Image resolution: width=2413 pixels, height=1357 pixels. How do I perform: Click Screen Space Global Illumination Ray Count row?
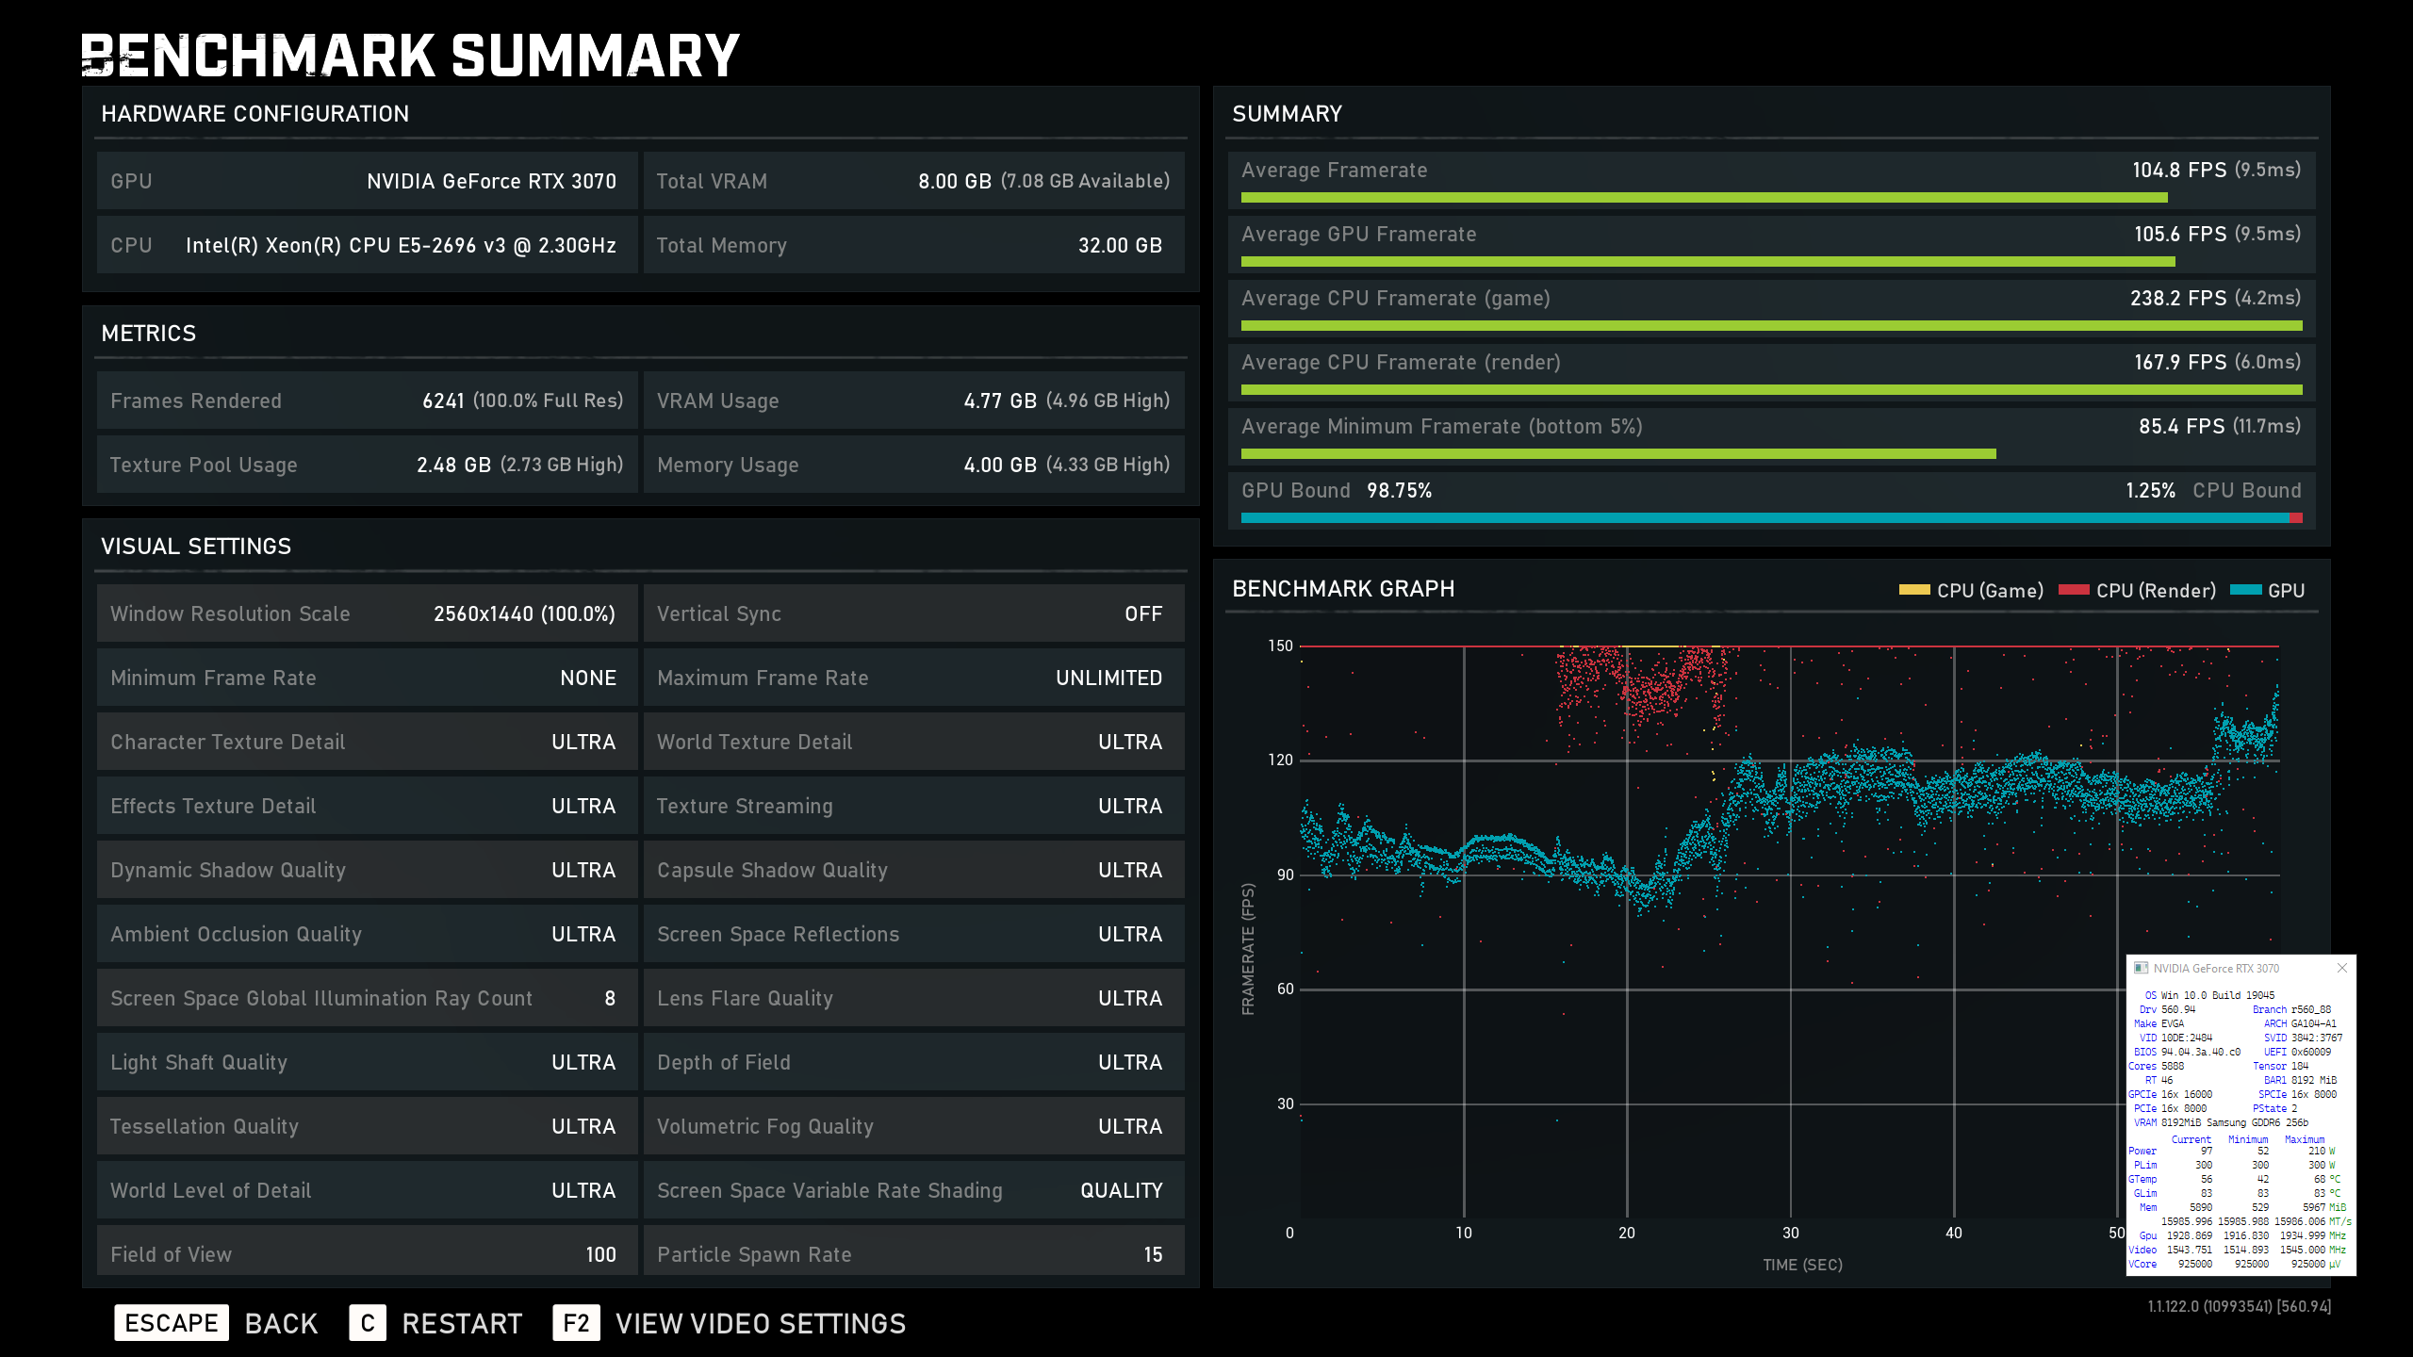(367, 998)
